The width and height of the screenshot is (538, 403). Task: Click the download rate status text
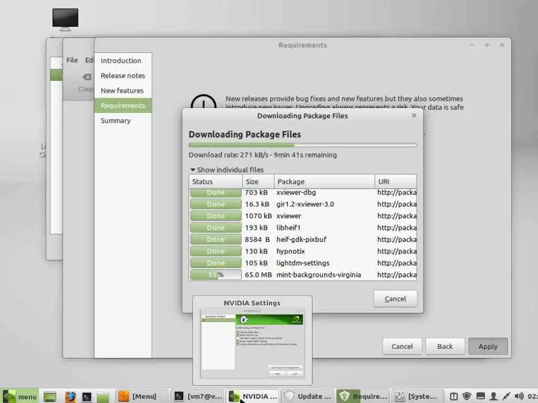click(263, 155)
